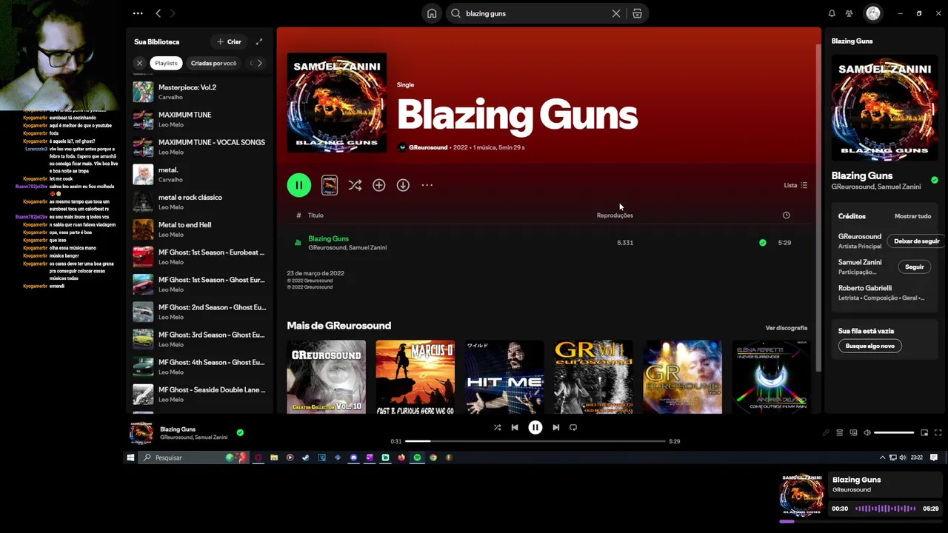This screenshot has height=533, width=948.
Task: Toggle shuffle in the player bar
Action: [497, 427]
